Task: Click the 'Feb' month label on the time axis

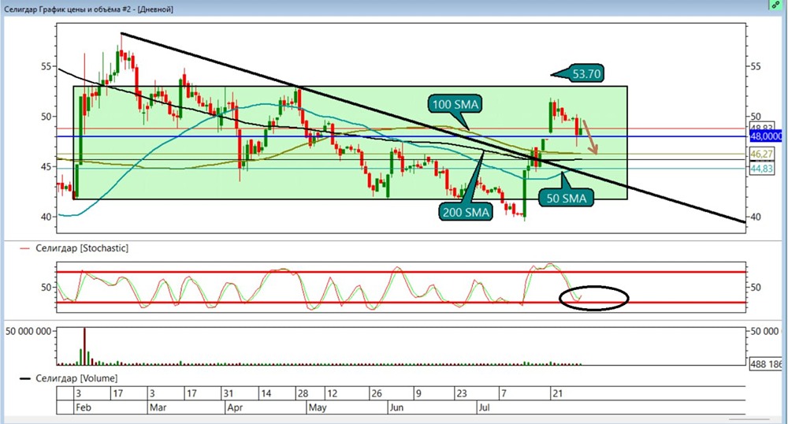Action: click(84, 407)
